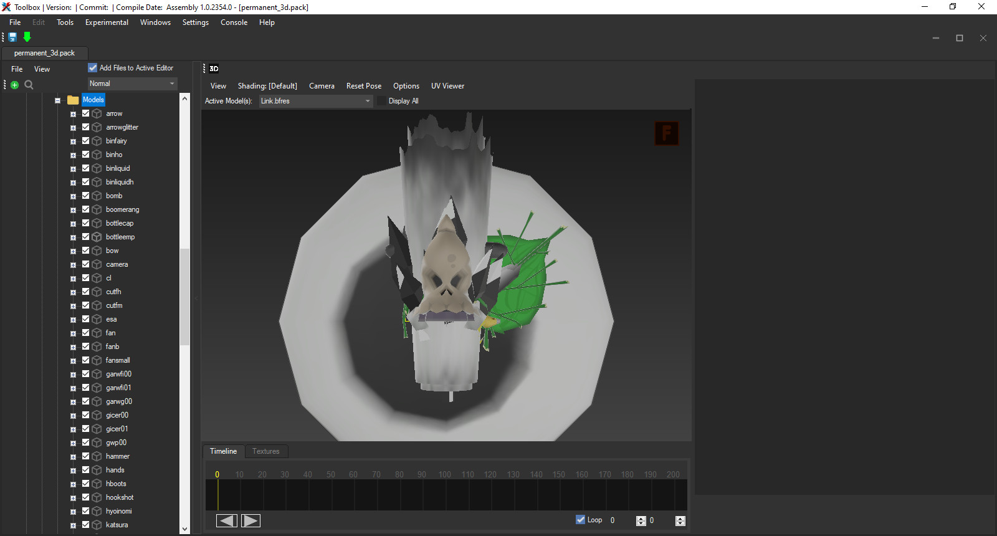Click the tree panel vertical scrollbar thumb
Screen dimensions: 997x536
tap(184, 297)
